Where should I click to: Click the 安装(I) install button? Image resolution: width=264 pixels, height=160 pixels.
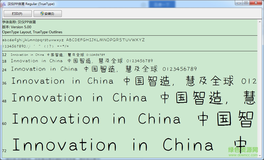pyautogui.click(x=48, y=14)
